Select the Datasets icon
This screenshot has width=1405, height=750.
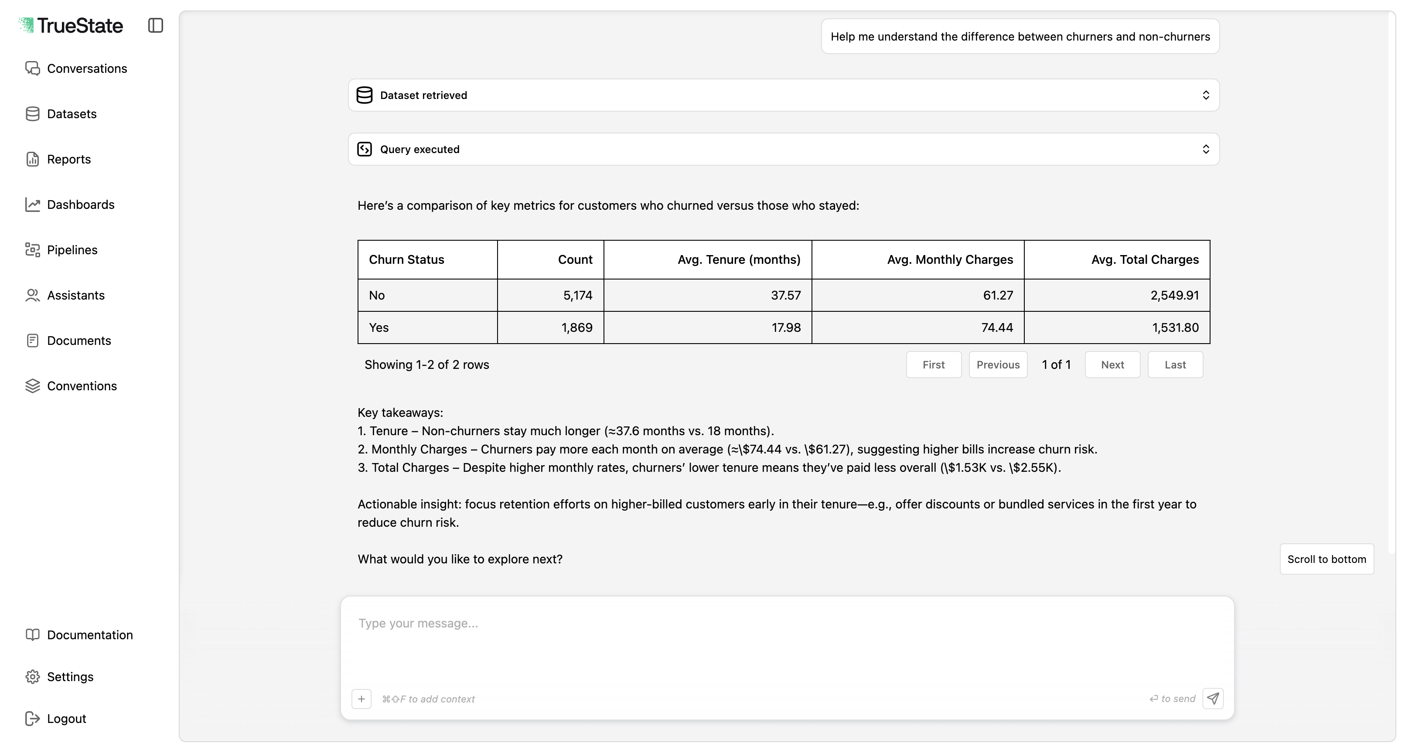point(32,113)
